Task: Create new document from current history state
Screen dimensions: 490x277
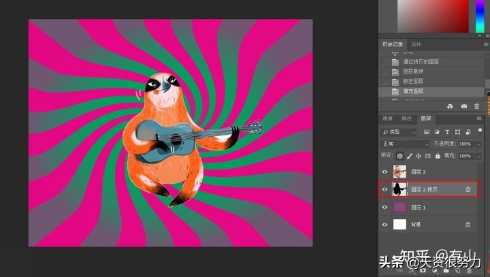Action: pyautogui.click(x=450, y=107)
